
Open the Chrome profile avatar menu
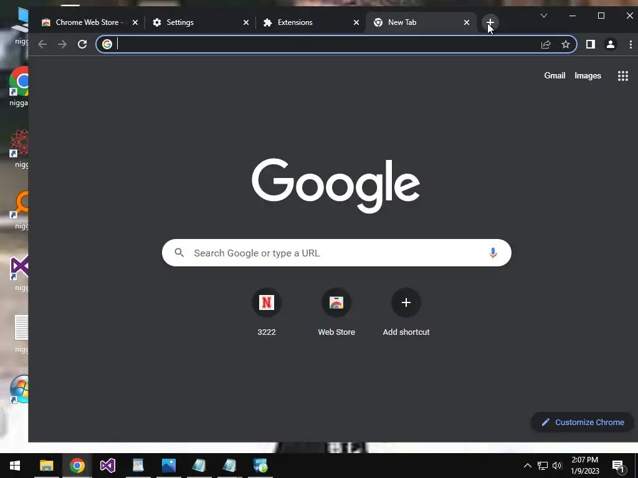click(611, 44)
